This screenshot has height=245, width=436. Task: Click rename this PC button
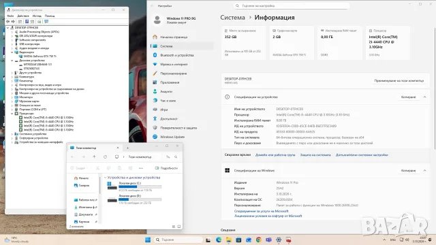point(399,80)
